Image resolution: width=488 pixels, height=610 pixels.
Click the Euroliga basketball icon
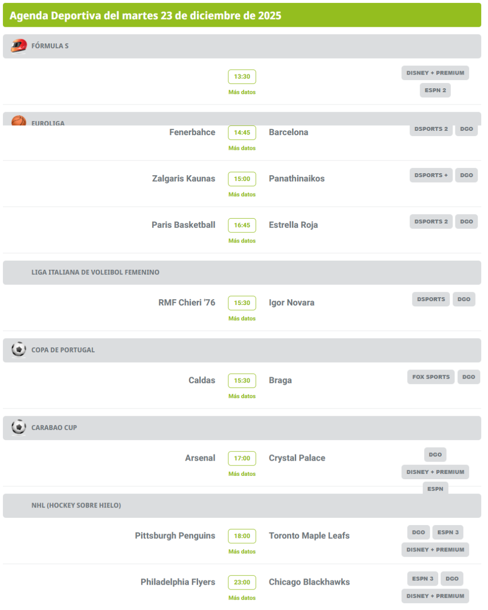click(19, 121)
